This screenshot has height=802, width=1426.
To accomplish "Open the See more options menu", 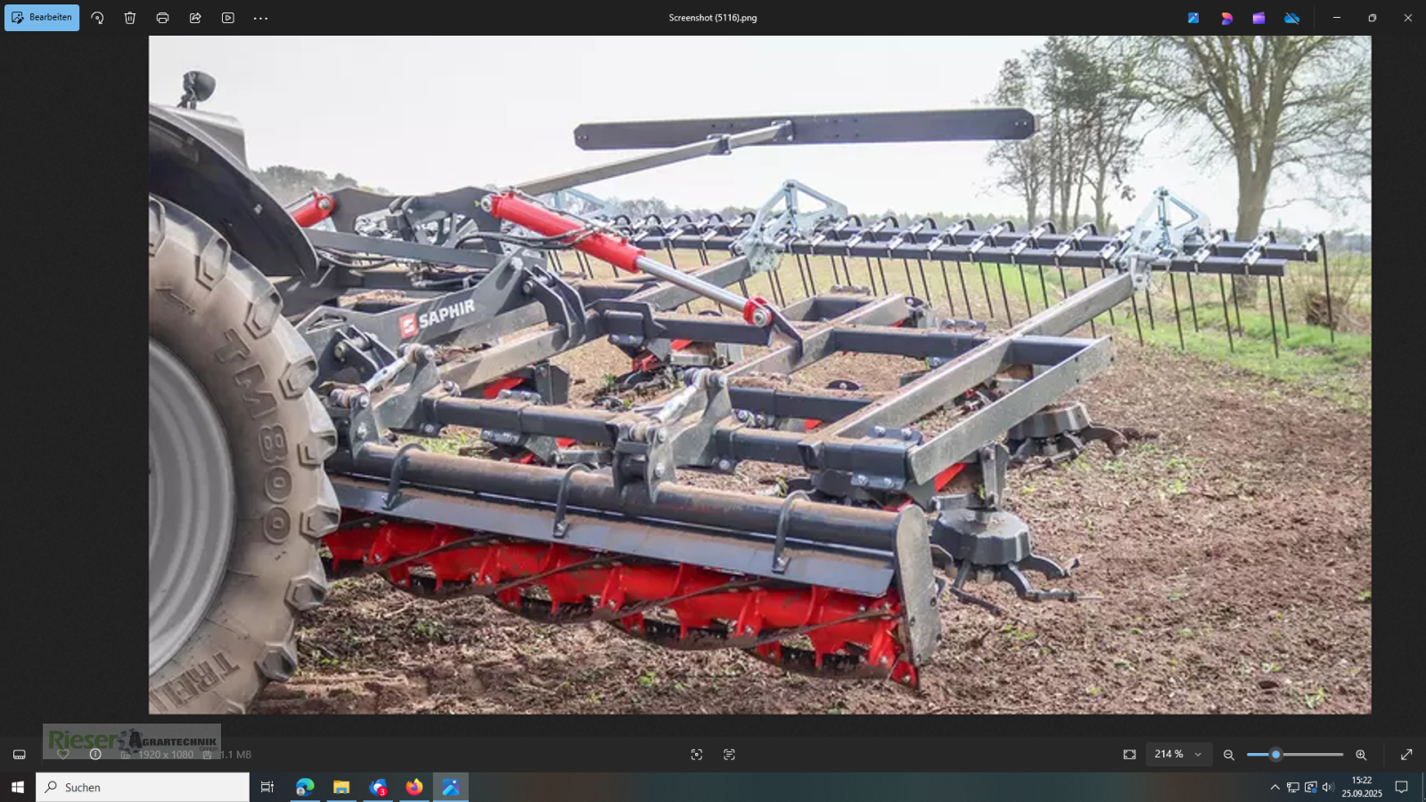I will pos(260,17).
